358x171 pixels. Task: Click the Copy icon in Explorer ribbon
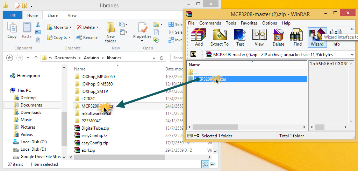click(x=12, y=27)
